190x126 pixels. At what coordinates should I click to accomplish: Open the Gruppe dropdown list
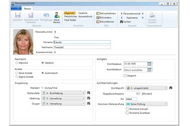[x=84, y=103]
